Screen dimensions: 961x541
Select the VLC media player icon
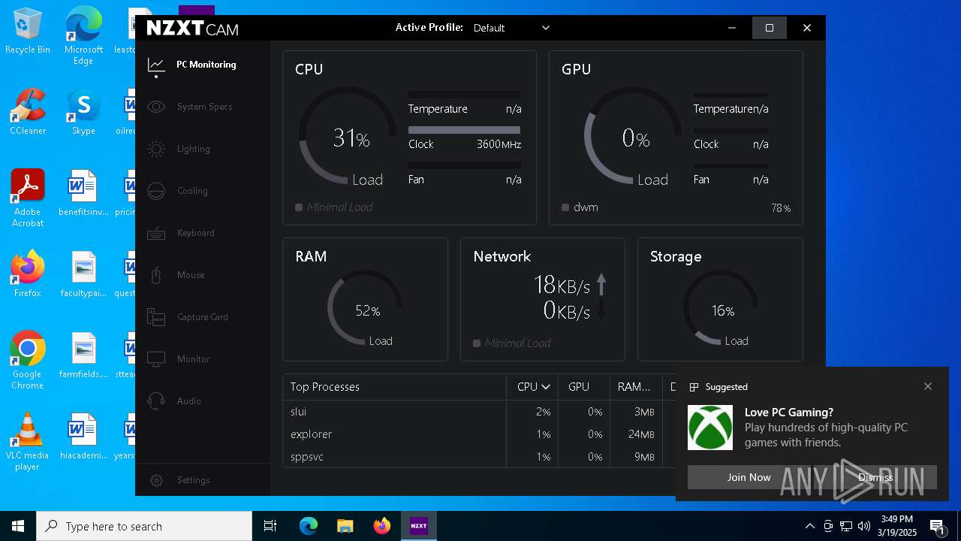pos(28,442)
